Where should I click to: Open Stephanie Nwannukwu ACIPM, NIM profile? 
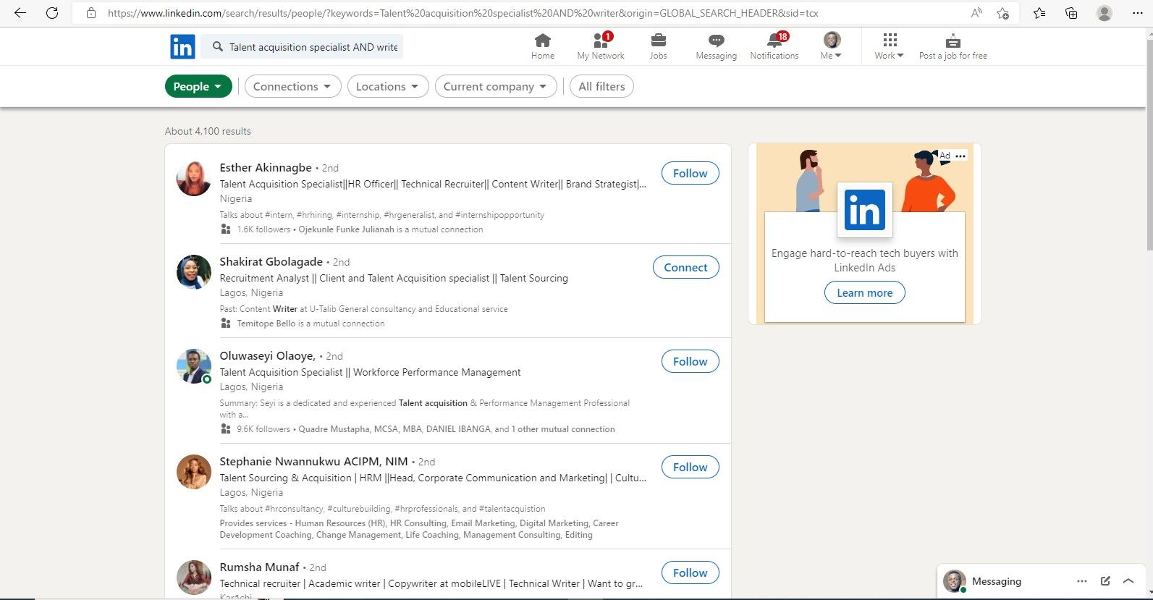pos(314,461)
